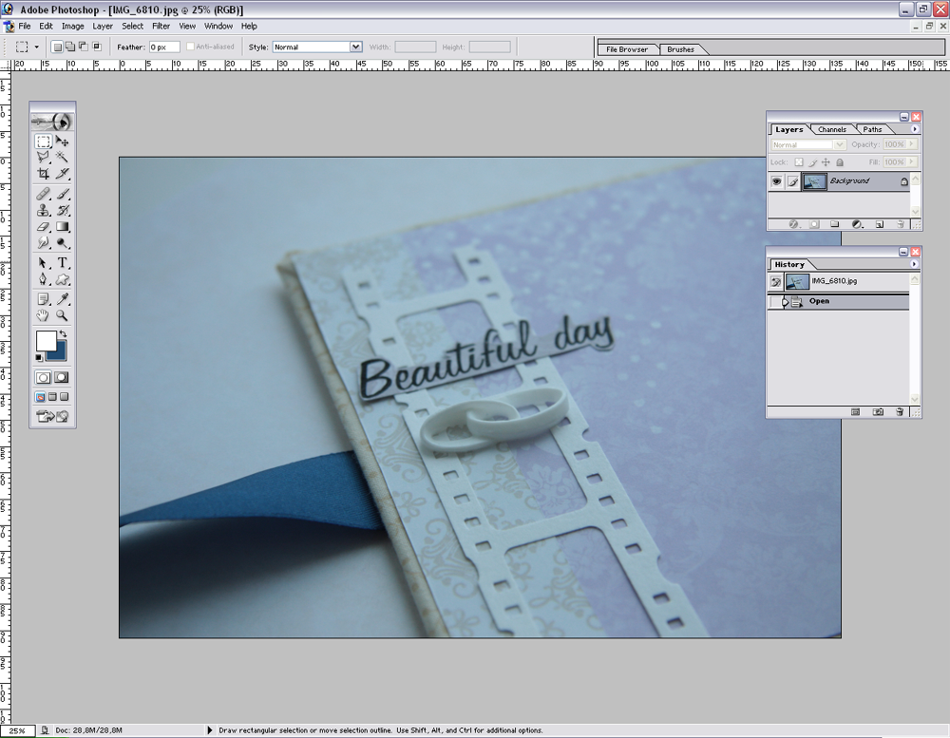Select the Eyedropper tool

tap(62, 298)
